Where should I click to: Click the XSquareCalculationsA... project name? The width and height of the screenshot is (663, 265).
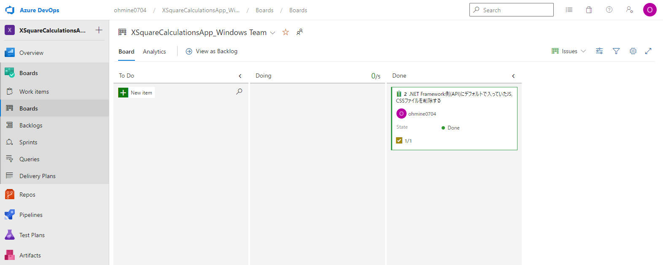(x=52, y=30)
